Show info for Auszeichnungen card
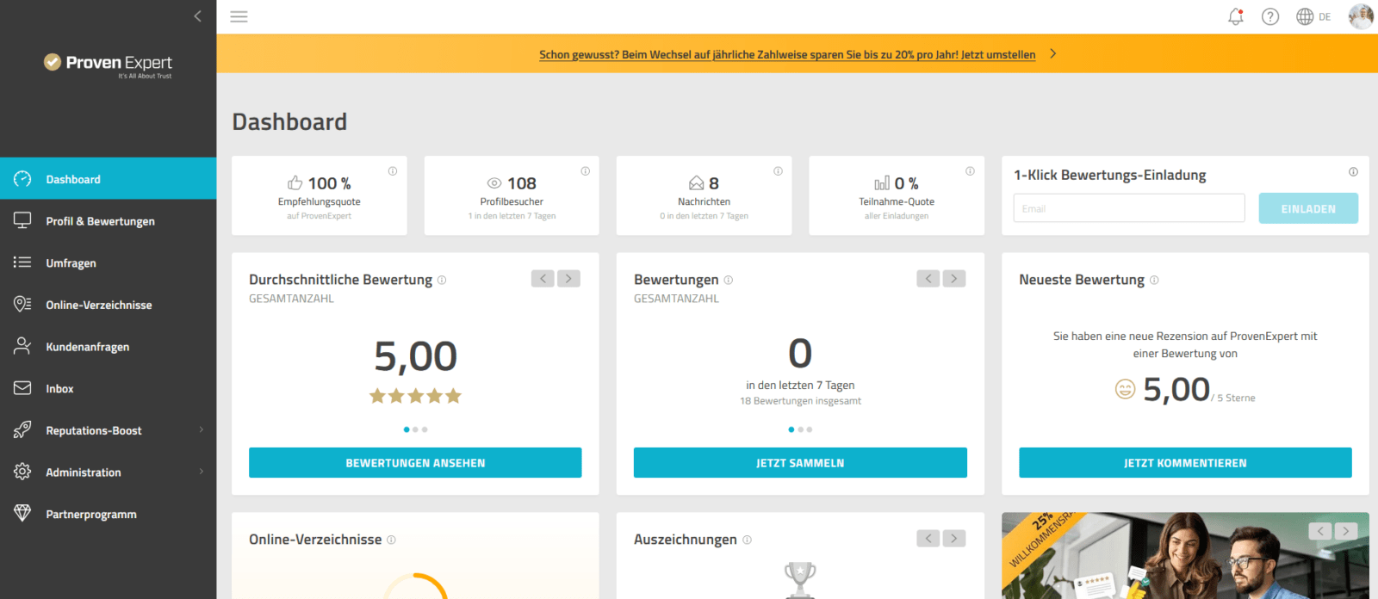Image resolution: width=1378 pixels, height=599 pixels. pyautogui.click(x=747, y=540)
